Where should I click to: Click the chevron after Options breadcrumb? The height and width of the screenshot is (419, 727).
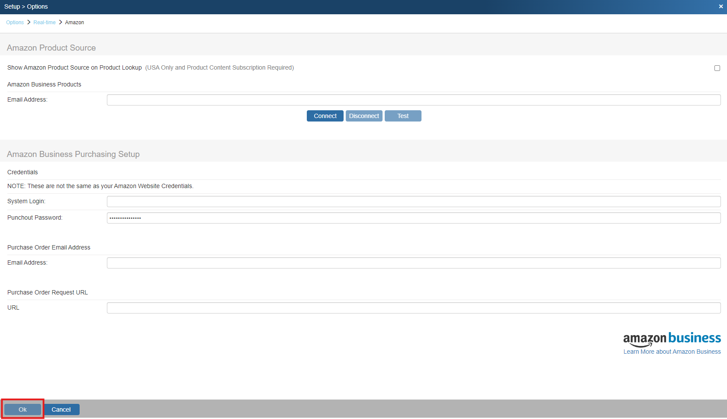pyautogui.click(x=29, y=22)
